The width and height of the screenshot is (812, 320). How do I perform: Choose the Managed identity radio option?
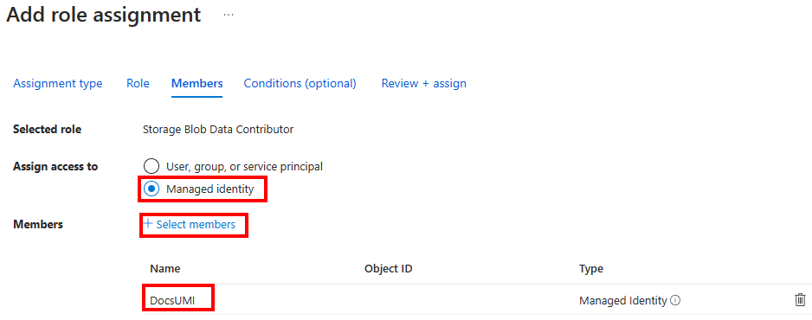[x=151, y=189]
